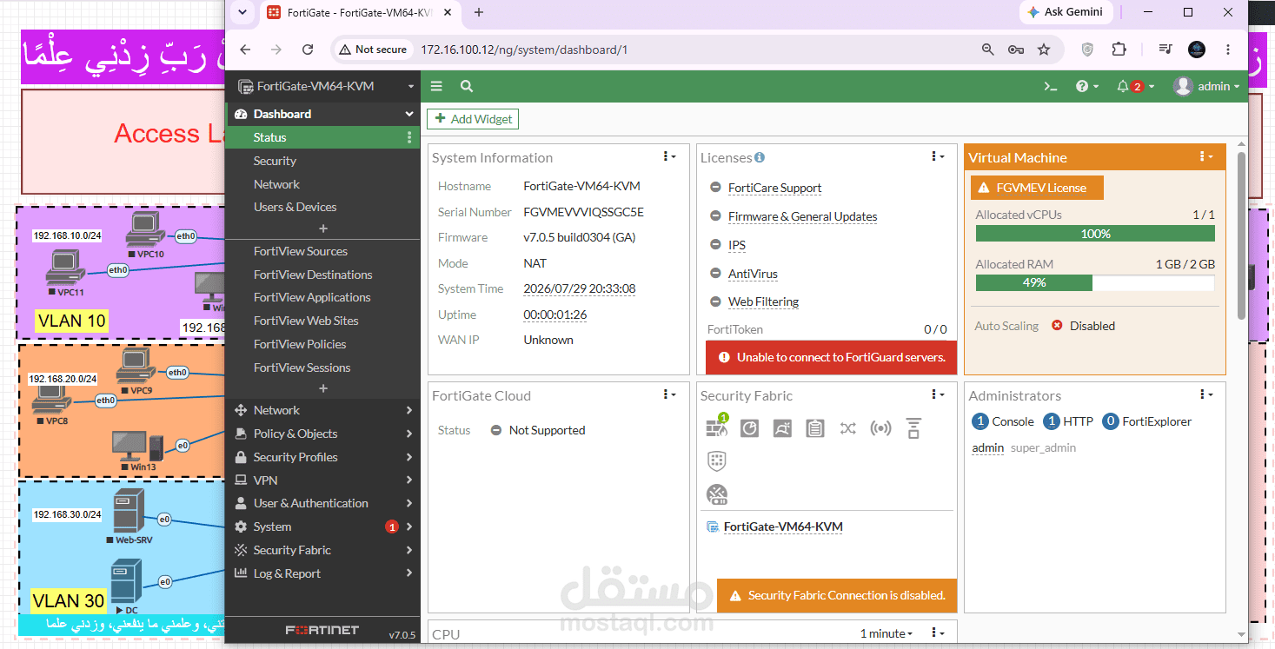Click the FortiGate header search magnifier
This screenshot has width=1275, height=649.
(467, 86)
